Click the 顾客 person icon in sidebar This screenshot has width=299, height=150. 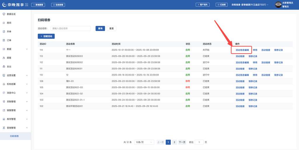point(4,58)
